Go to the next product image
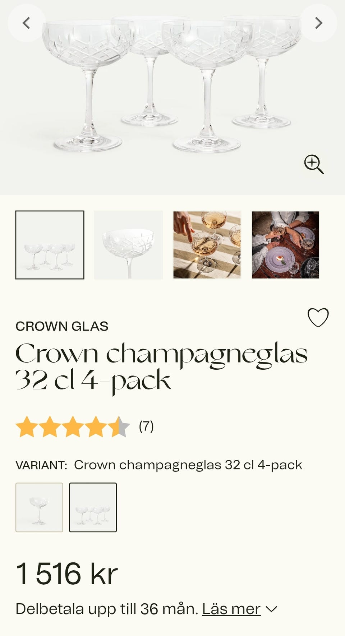 point(318,23)
